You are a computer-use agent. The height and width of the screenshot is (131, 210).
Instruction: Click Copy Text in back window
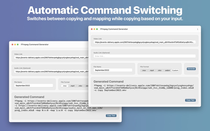coord(111,116)
